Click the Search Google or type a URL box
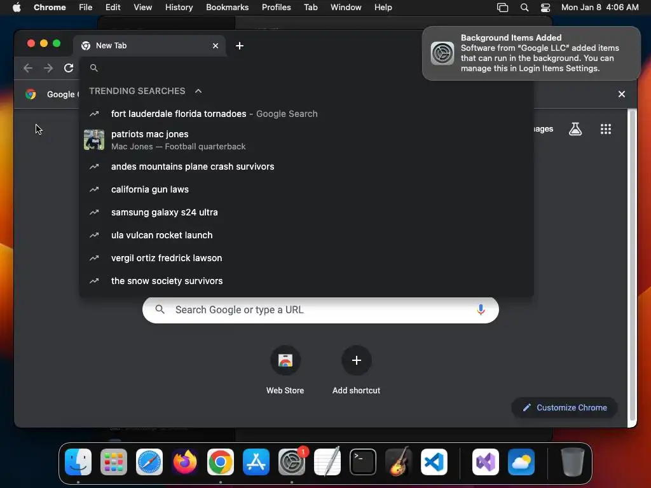This screenshot has width=651, height=488. 320,310
